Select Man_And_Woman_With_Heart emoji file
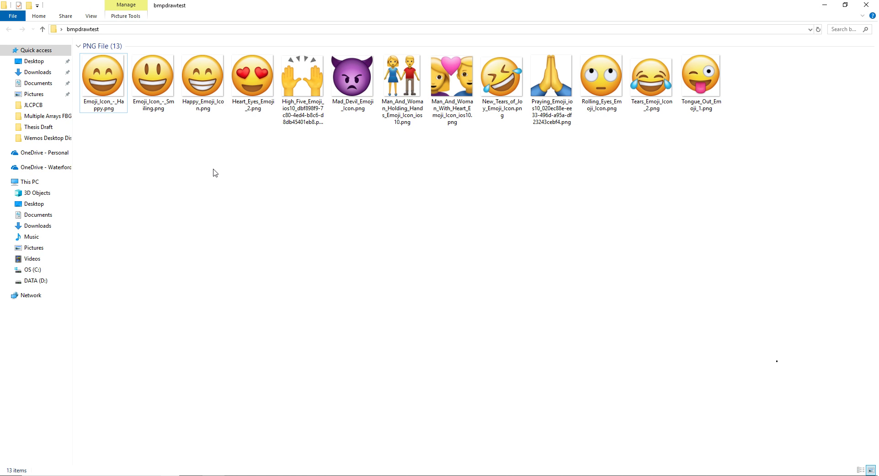The height and width of the screenshot is (476, 879). pos(452,90)
